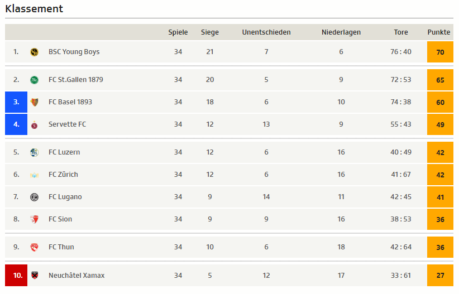Click the red rank 10 badge
This screenshot has width=459, height=294.
[x=16, y=275]
